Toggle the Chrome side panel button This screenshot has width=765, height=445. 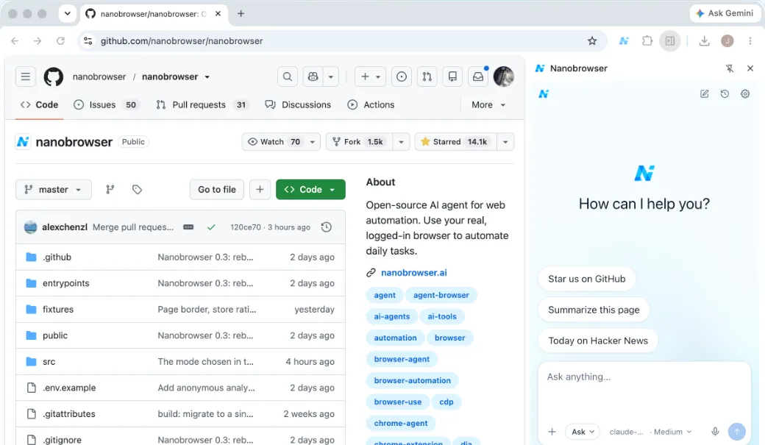tap(670, 41)
